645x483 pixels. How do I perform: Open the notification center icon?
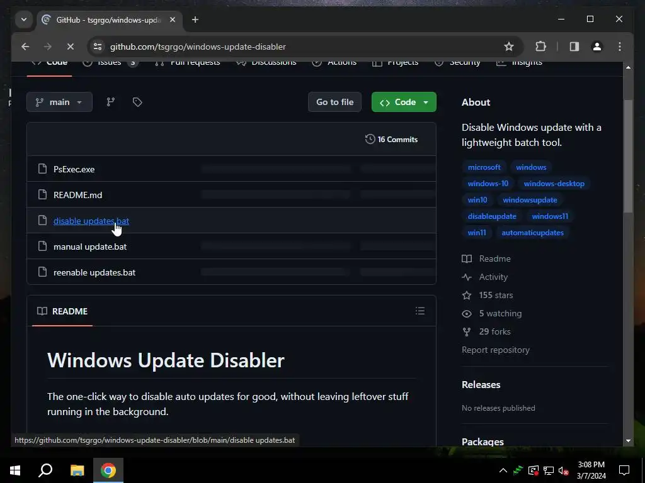click(624, 470)
